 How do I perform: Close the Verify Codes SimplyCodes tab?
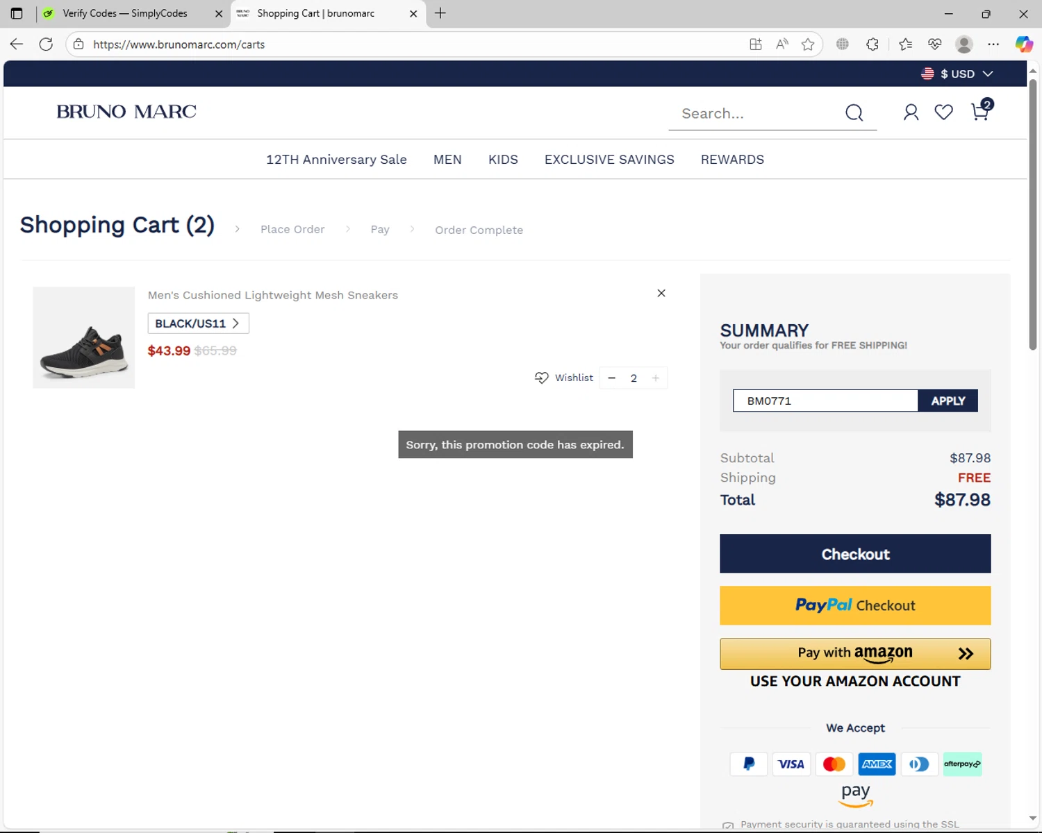219,13
